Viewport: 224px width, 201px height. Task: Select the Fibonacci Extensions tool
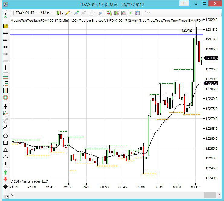pos(5,84)
